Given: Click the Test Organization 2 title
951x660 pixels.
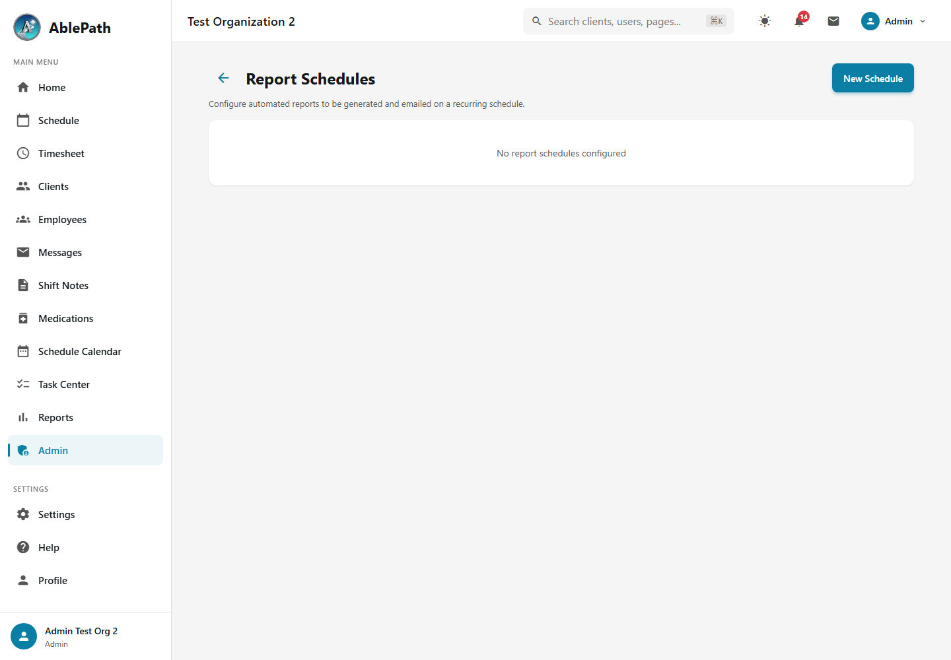Looking at the screenshot, I should (241, 21).
